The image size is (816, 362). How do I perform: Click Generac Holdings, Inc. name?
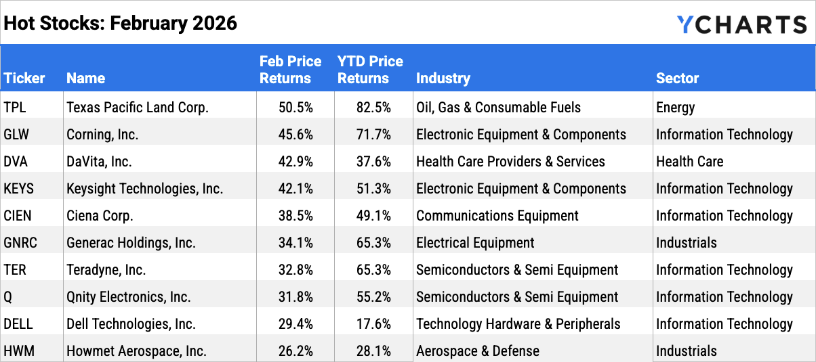131,243
